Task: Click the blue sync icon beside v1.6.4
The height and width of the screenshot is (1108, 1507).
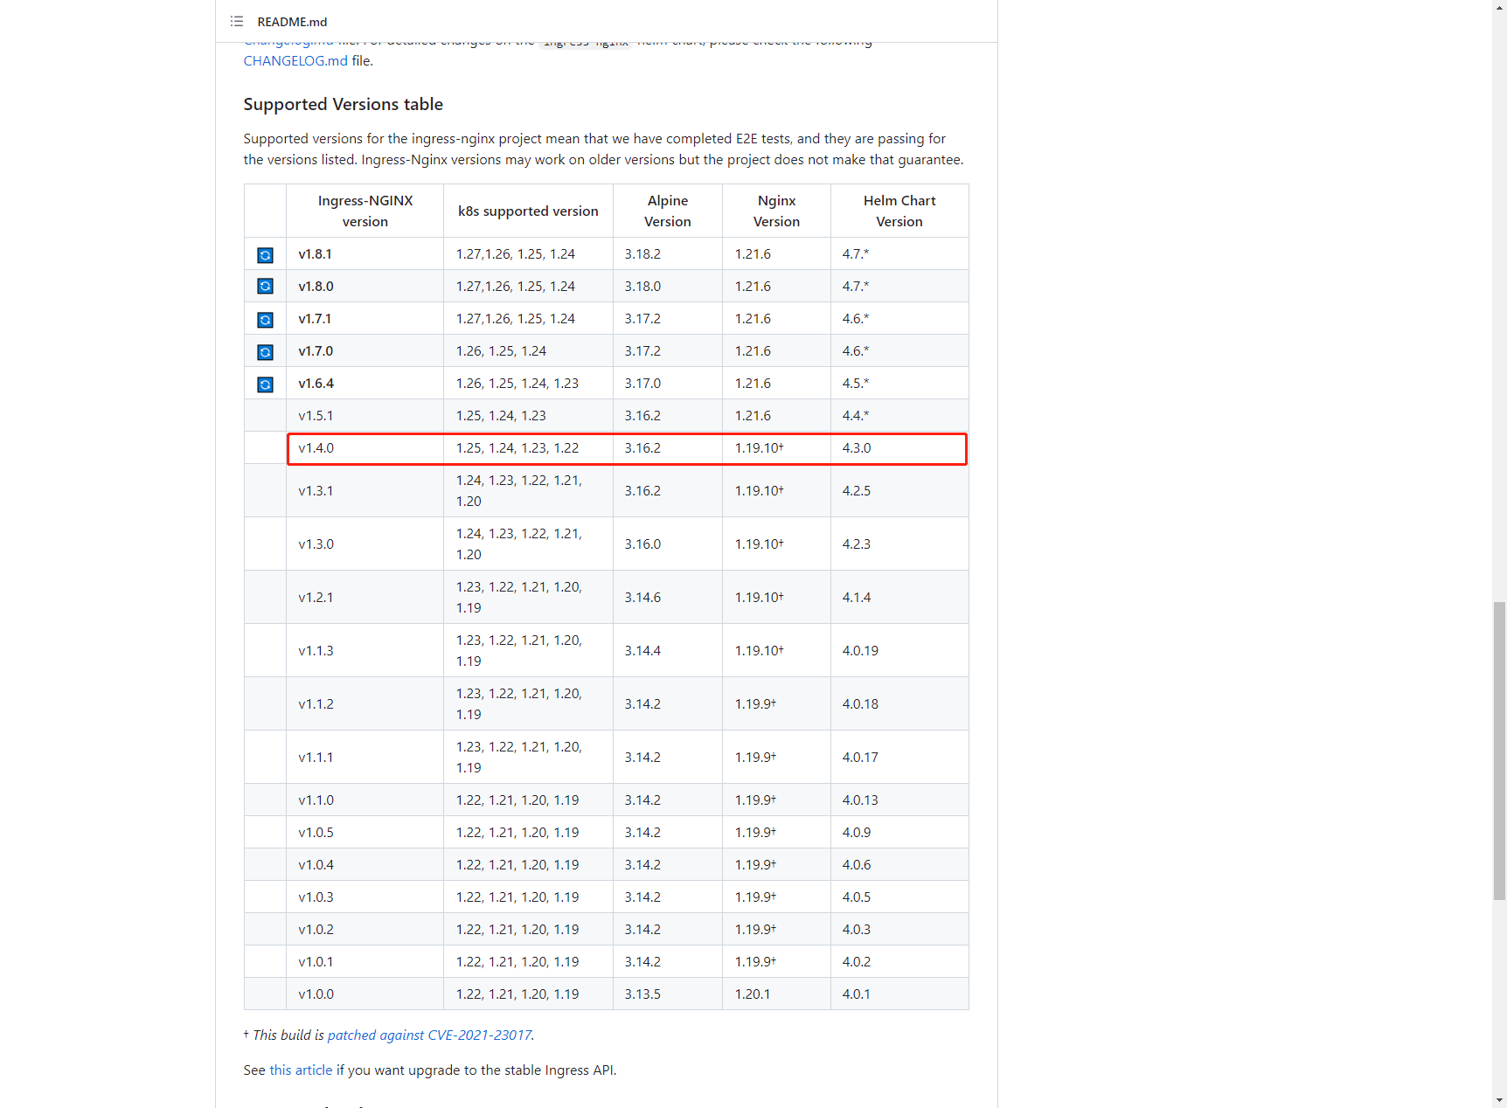Action: click(x=265, y=384)
